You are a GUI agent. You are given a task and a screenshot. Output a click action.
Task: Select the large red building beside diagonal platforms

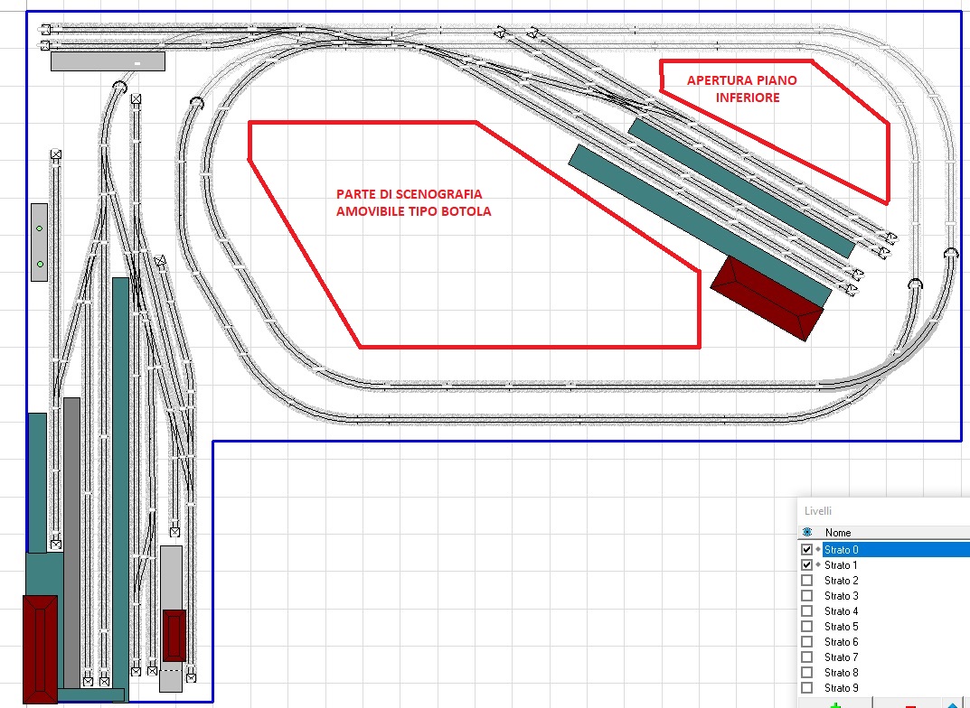(768, 297)
